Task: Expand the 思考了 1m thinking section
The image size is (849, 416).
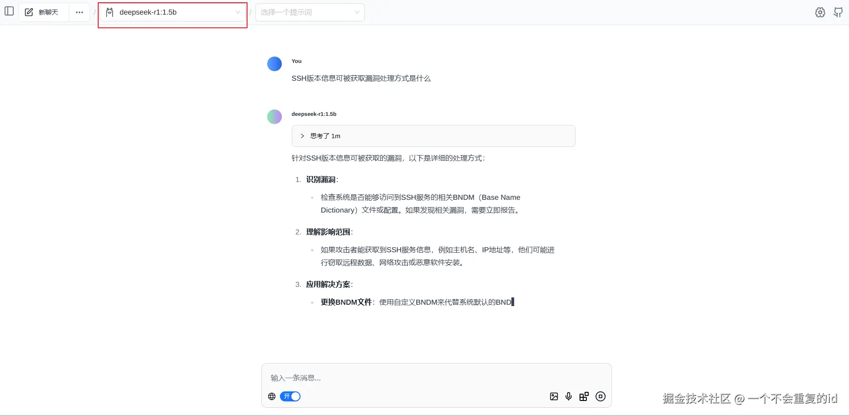Action: click(x=433, y=136)
